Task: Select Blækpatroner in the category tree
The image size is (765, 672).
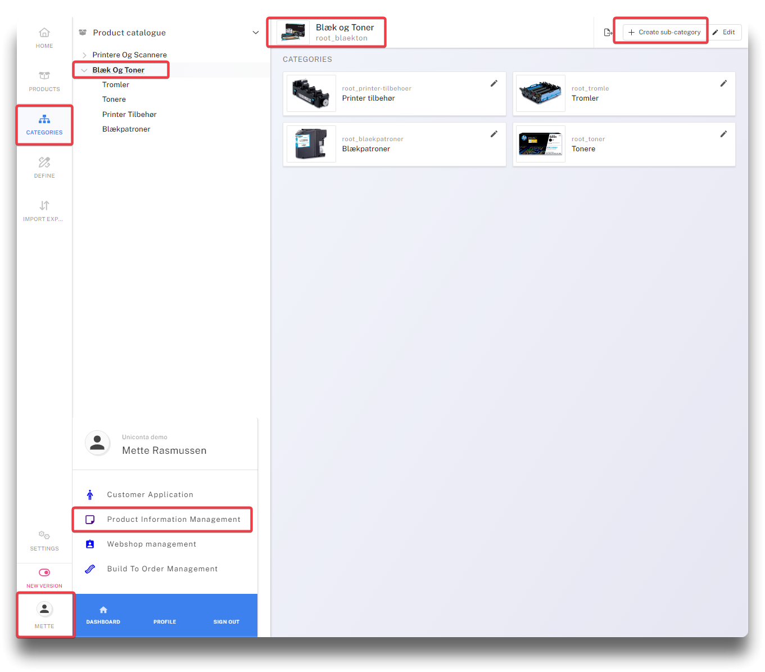Action: (x=126, y=129)
